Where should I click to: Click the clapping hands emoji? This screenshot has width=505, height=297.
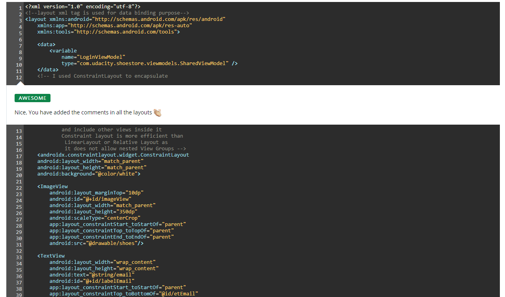(x=157, y=112)
